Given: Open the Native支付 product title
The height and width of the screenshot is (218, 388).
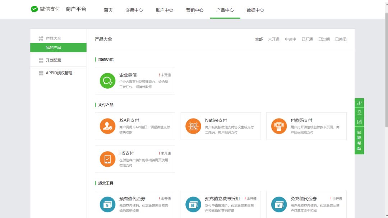Looking at the screenshot, I should tap(216, 120).
